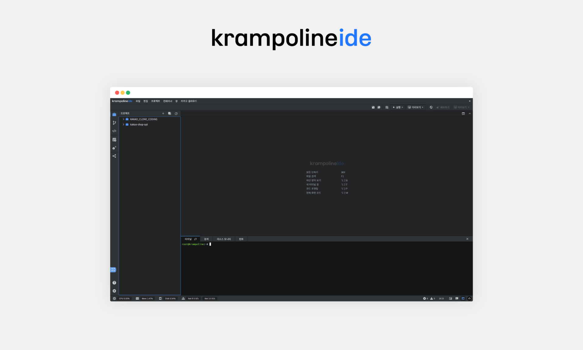Open the Git branch sidebar panel
Screen dimensions: 583x350
pos(114,123)
